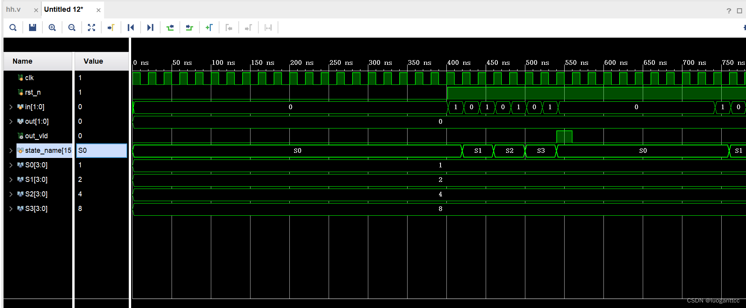Click the Go to Cursor icon
The image size is (746, 308).
click(x=111, y=27)
